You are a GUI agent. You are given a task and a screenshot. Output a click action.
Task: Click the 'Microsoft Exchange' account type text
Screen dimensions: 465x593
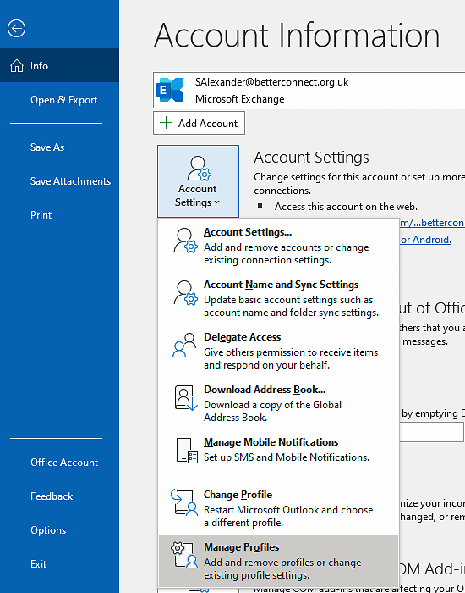[x=239, y=99]
